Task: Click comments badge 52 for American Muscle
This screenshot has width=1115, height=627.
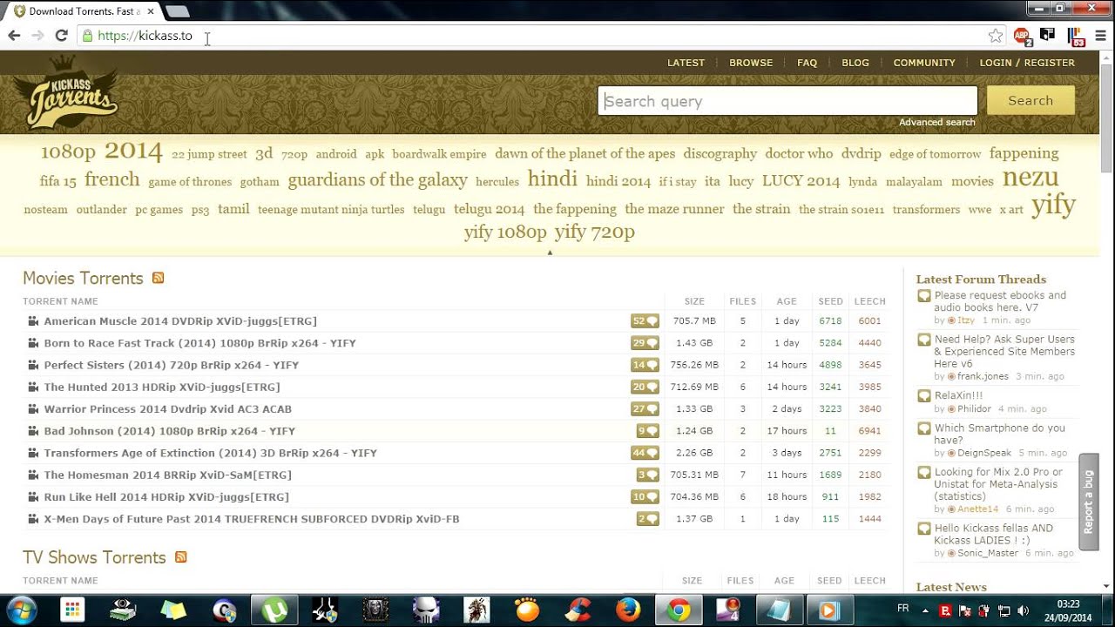Action: click(x=645, y=321)
